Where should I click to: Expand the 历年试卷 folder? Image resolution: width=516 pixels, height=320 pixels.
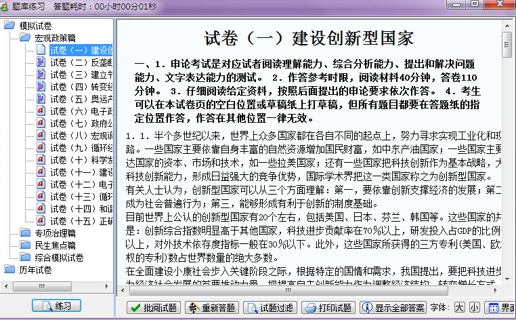(x=35, y=270)
